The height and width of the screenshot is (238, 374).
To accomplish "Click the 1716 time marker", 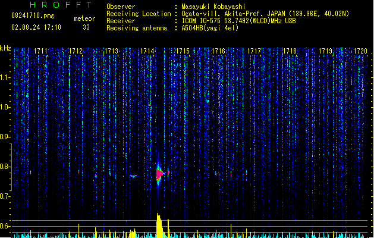I will tap(218, 51).
